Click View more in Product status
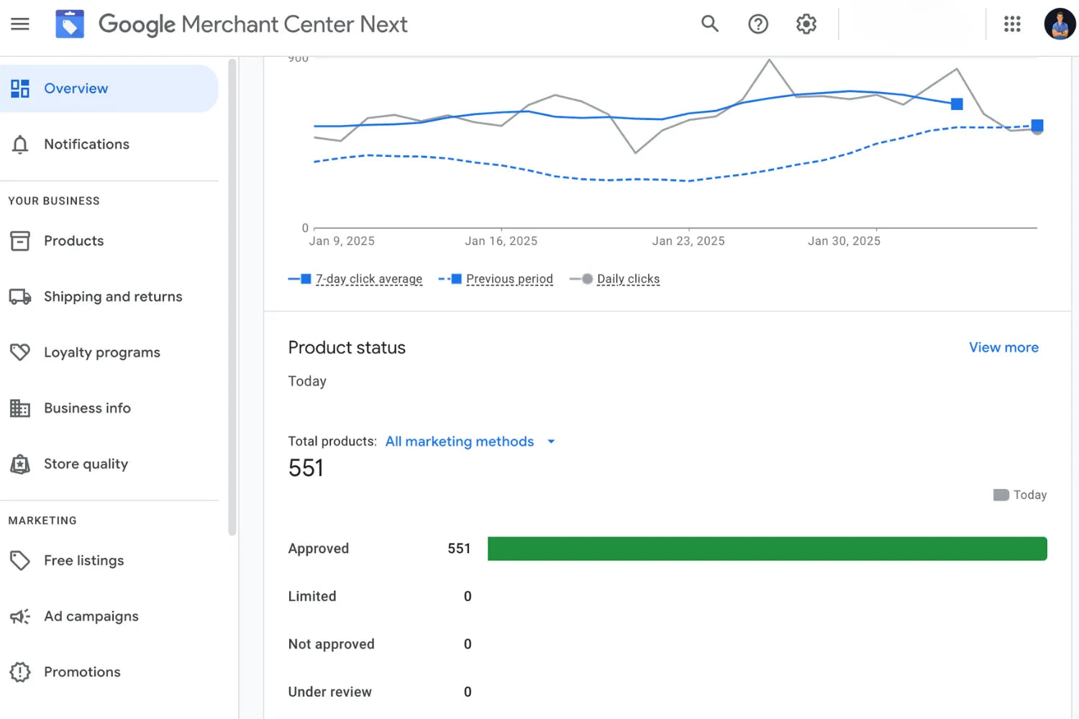This screenshot has height=719, width=1079. 1003,347
